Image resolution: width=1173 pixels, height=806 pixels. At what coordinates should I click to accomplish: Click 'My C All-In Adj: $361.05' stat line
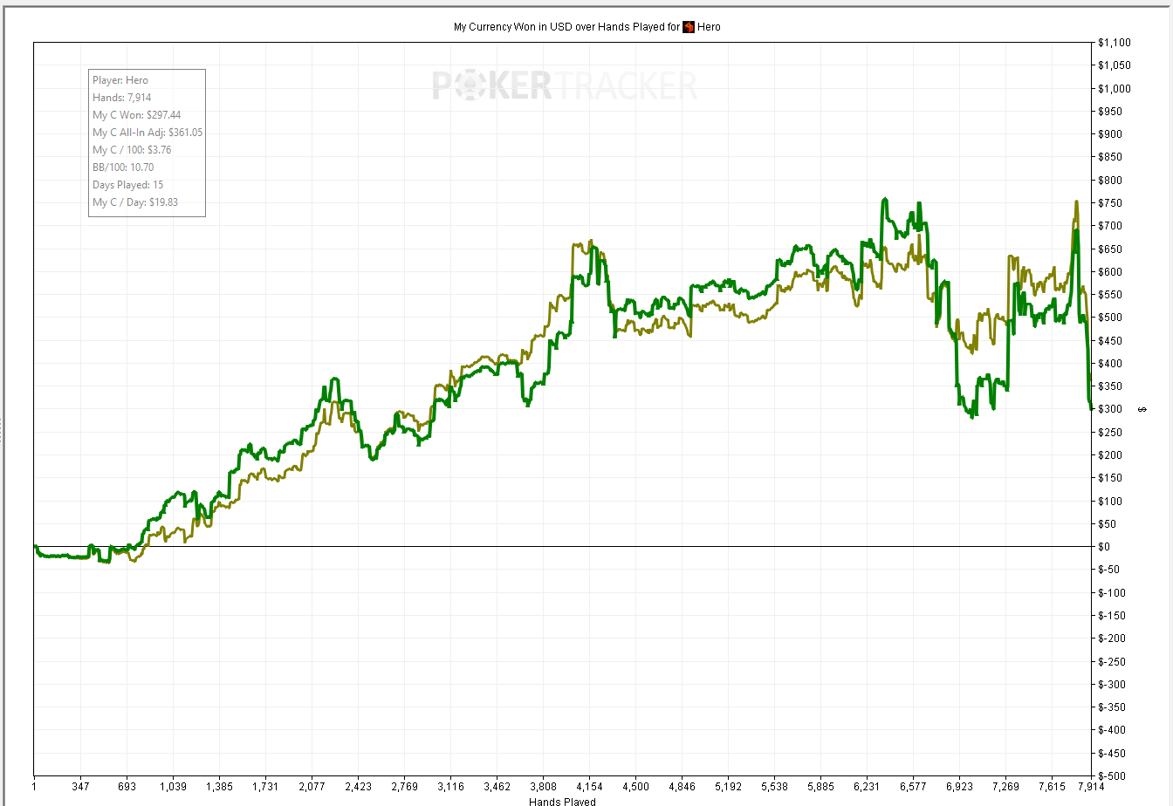coord(147,133)
